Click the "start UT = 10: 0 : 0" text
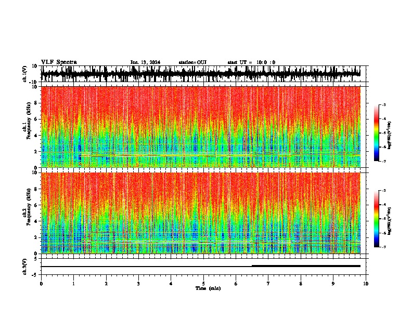 251,62
